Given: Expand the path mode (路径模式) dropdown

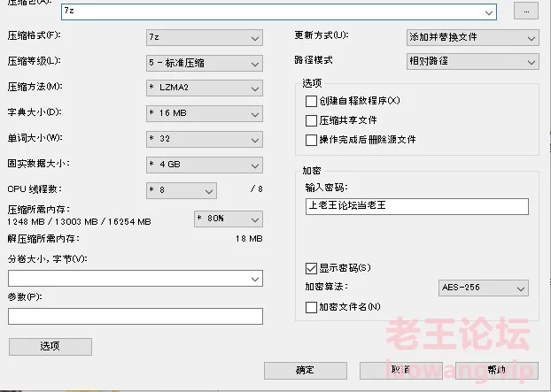Looking at the screenshot, I should click(x=472, y=62).
